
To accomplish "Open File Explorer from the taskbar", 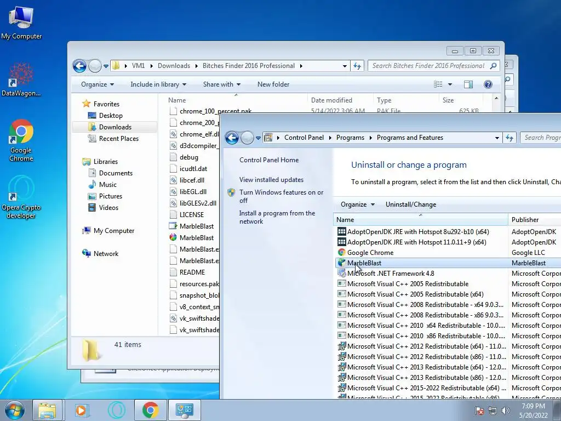I will pos(47,410).
